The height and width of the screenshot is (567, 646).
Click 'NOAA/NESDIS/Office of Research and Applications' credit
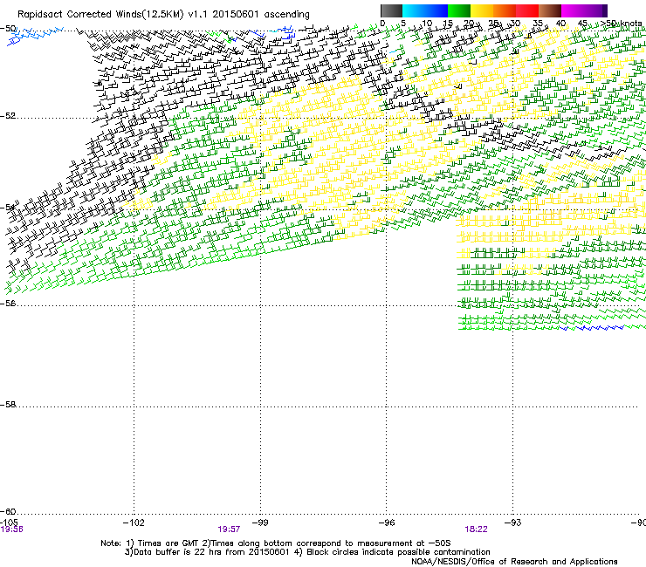514,562
